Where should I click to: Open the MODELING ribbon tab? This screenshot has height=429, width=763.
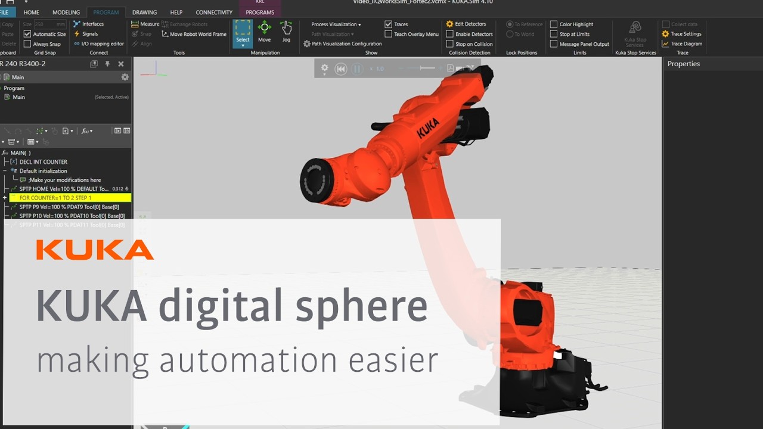click(66, 12)
